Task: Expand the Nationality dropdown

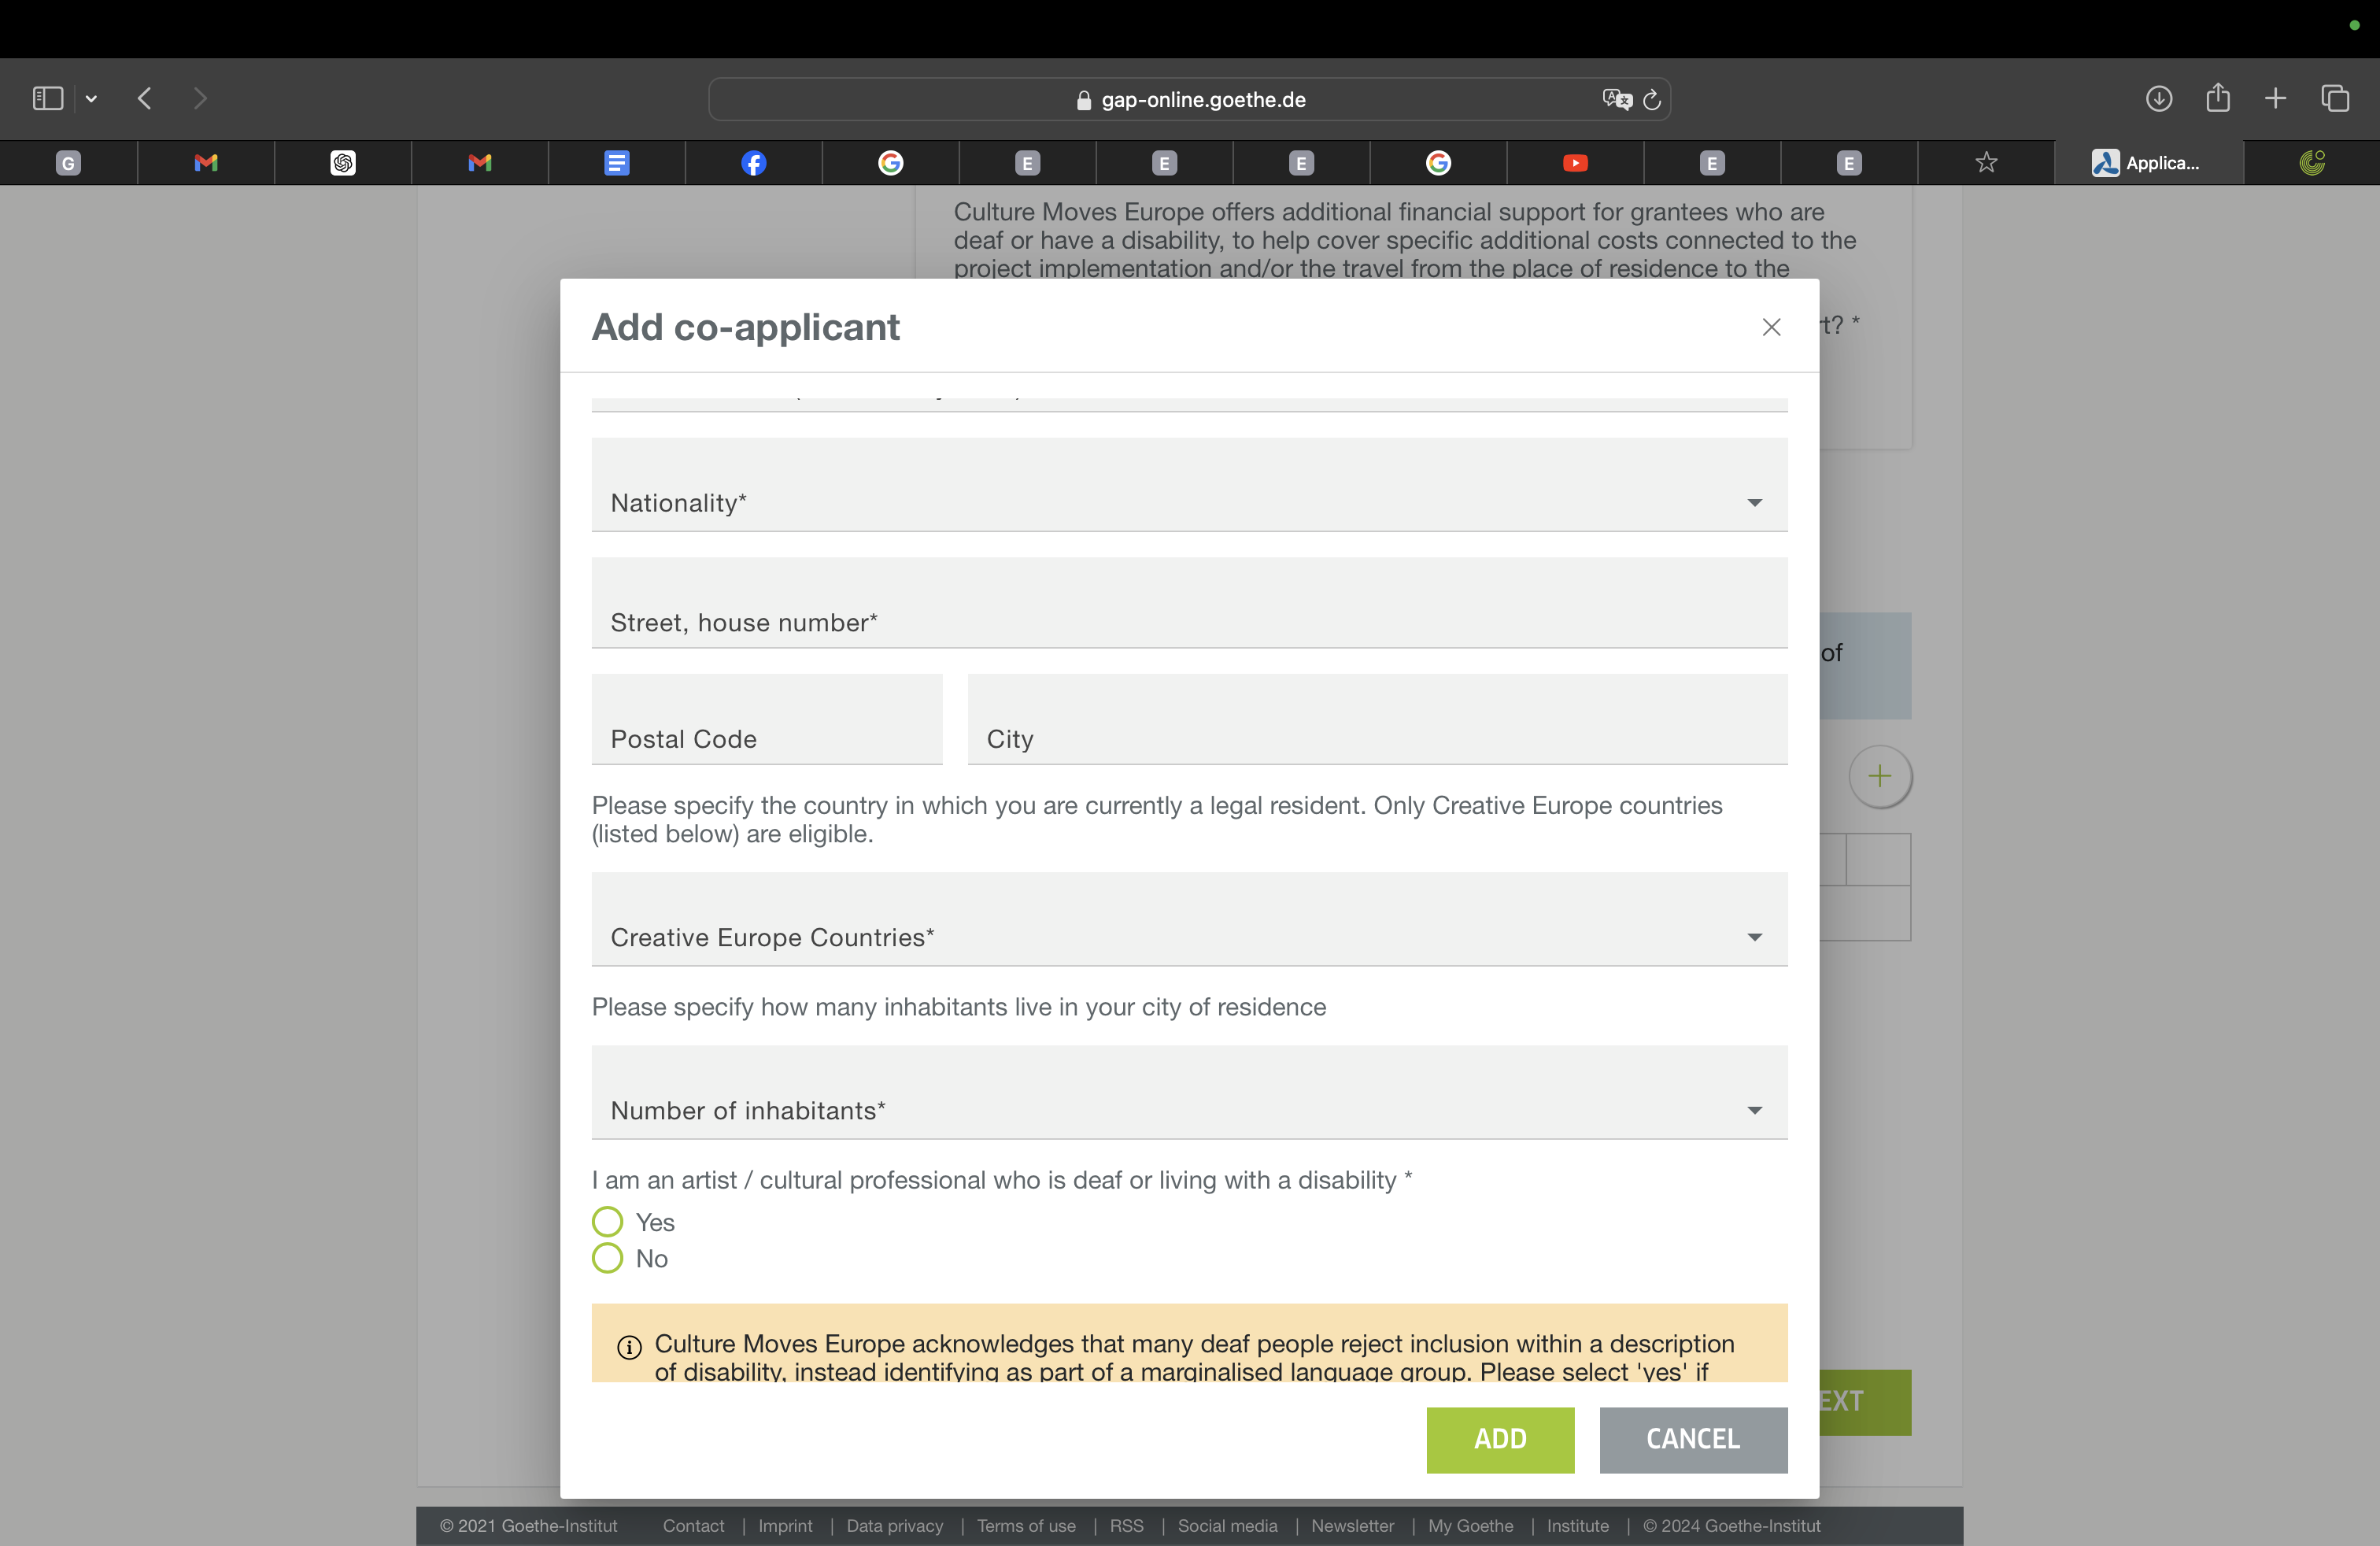Action: coord(1188,486)
